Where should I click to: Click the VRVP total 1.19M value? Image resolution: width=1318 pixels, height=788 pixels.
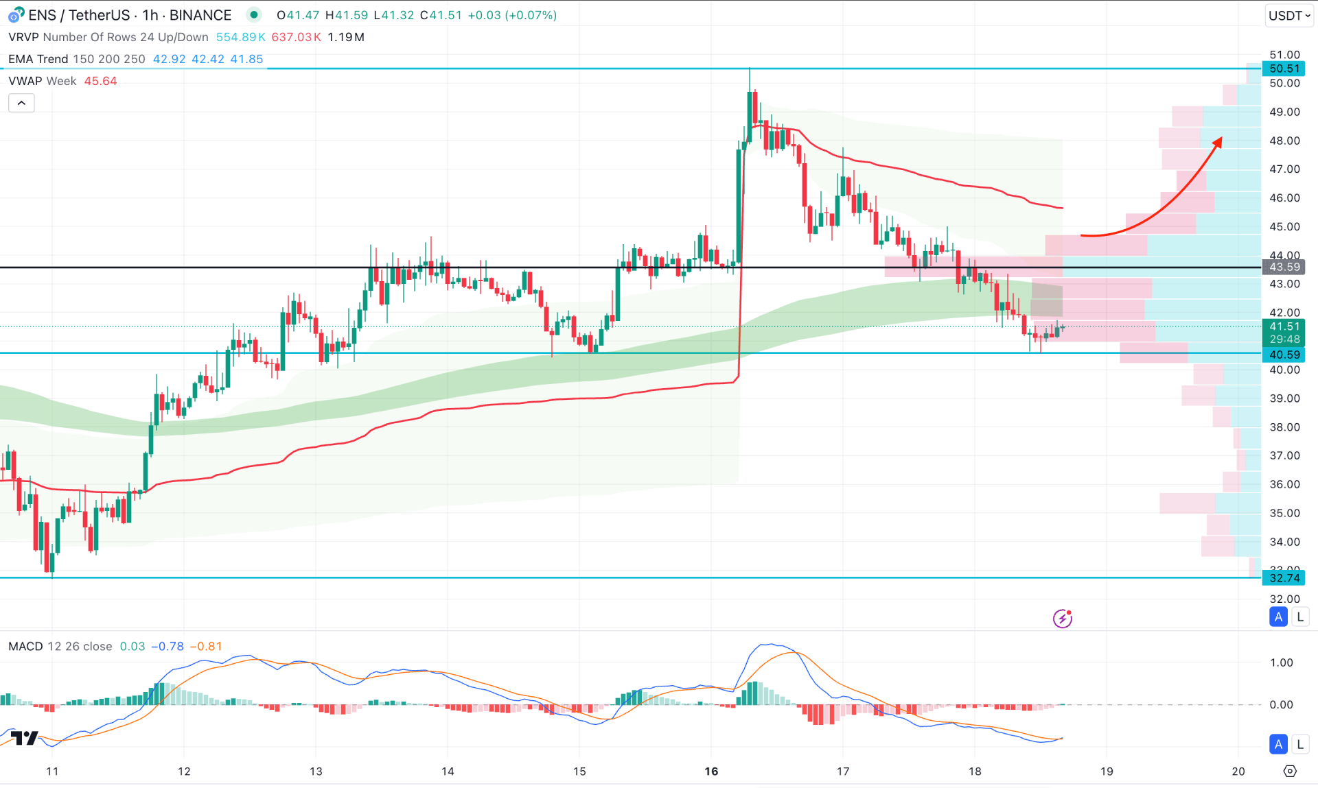click(x=346, y=37)
